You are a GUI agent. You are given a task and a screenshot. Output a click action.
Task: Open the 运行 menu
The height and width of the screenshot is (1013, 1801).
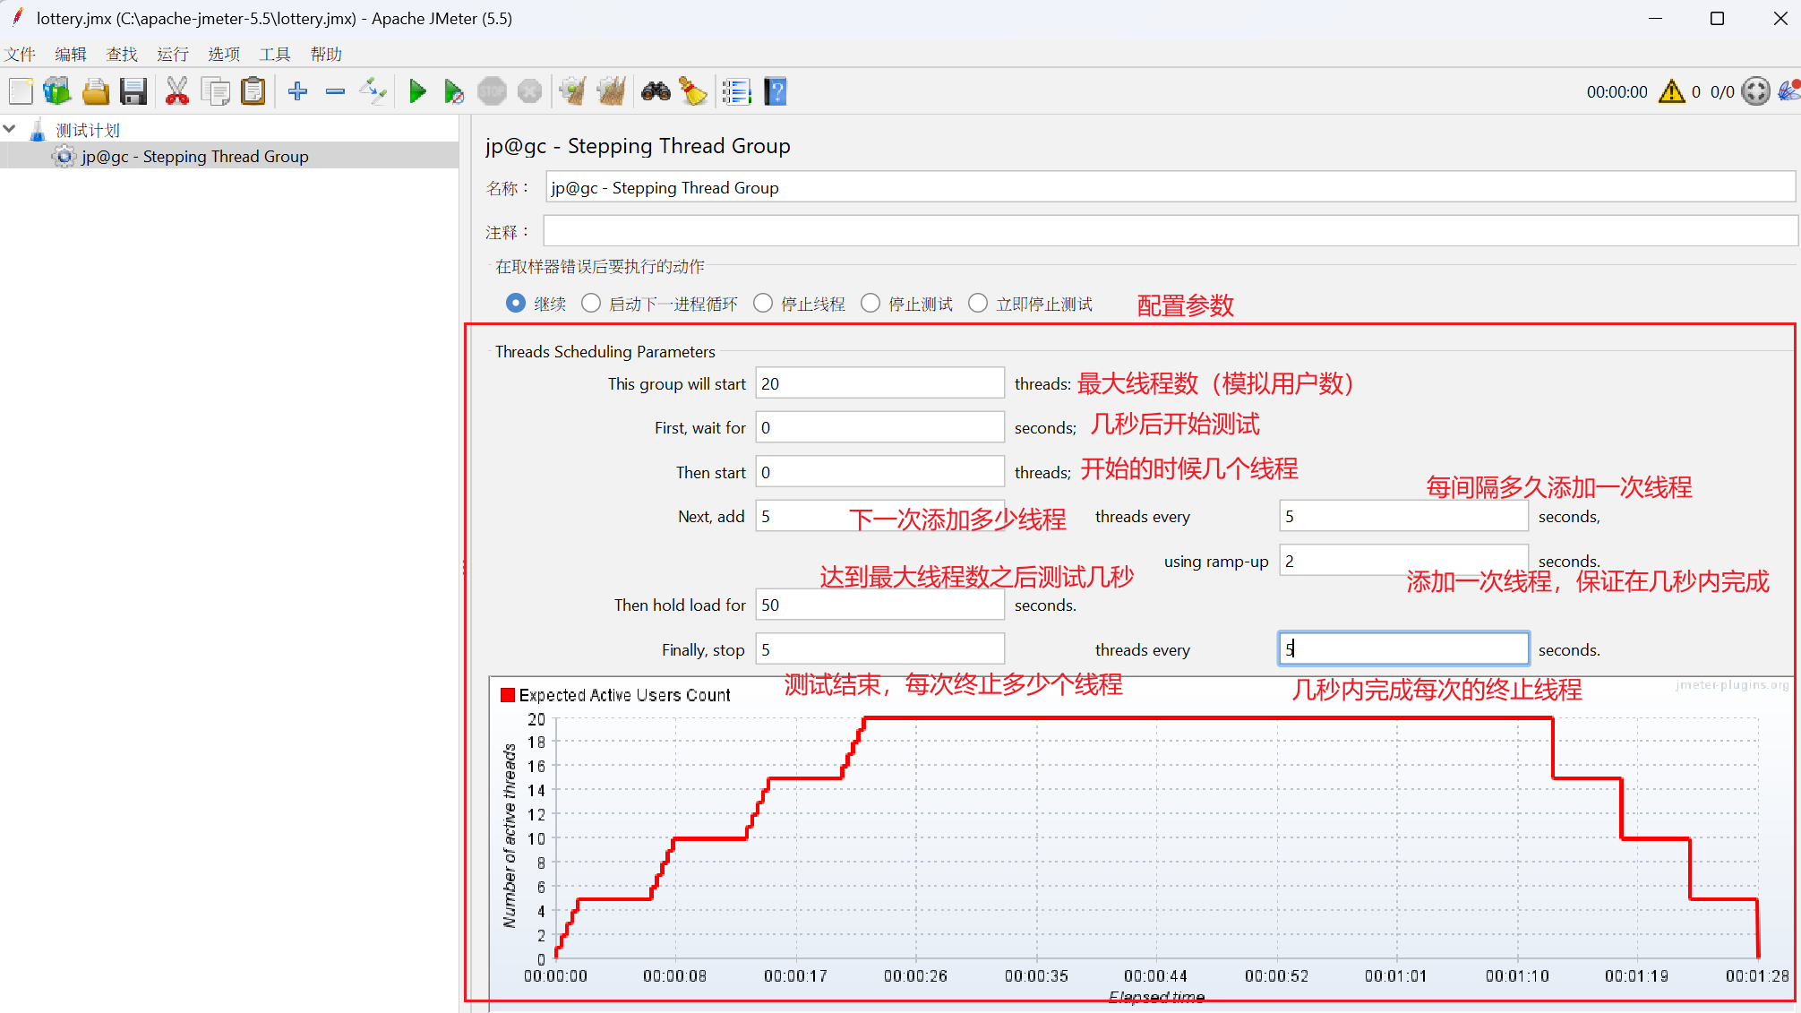click(x=173, y=55)
